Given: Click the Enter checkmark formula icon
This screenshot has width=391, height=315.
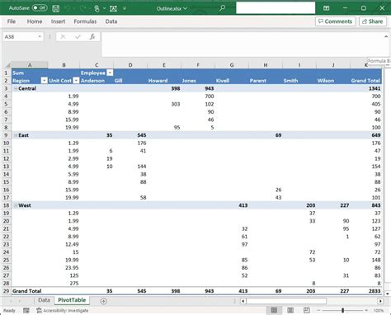Looking at the screenshot, I should click(x=78, y=36).
